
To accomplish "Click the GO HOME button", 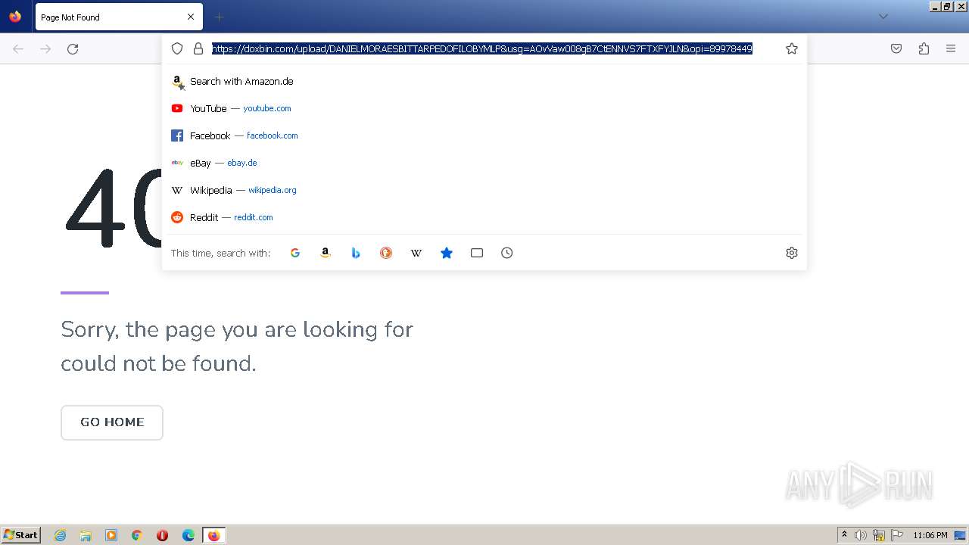I will (x=112, y=422).
